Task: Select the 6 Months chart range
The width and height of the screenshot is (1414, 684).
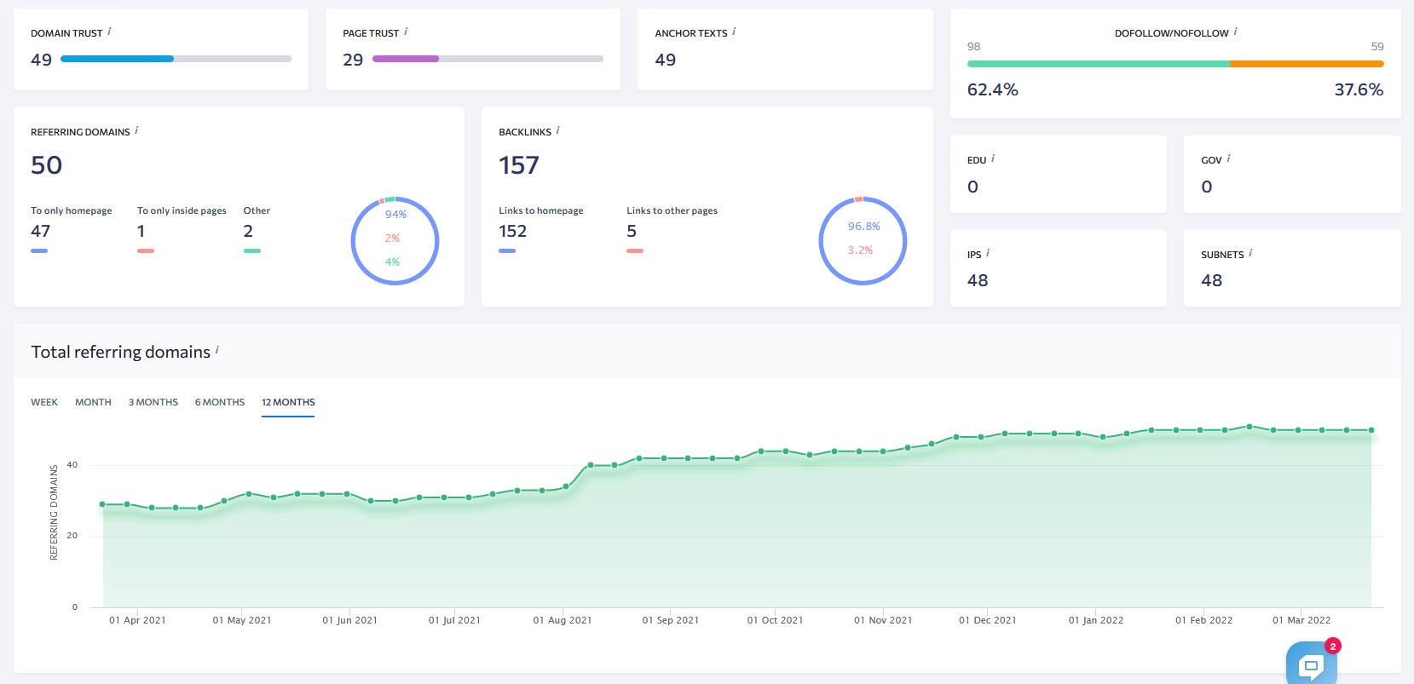Action: tap(220, 402)
